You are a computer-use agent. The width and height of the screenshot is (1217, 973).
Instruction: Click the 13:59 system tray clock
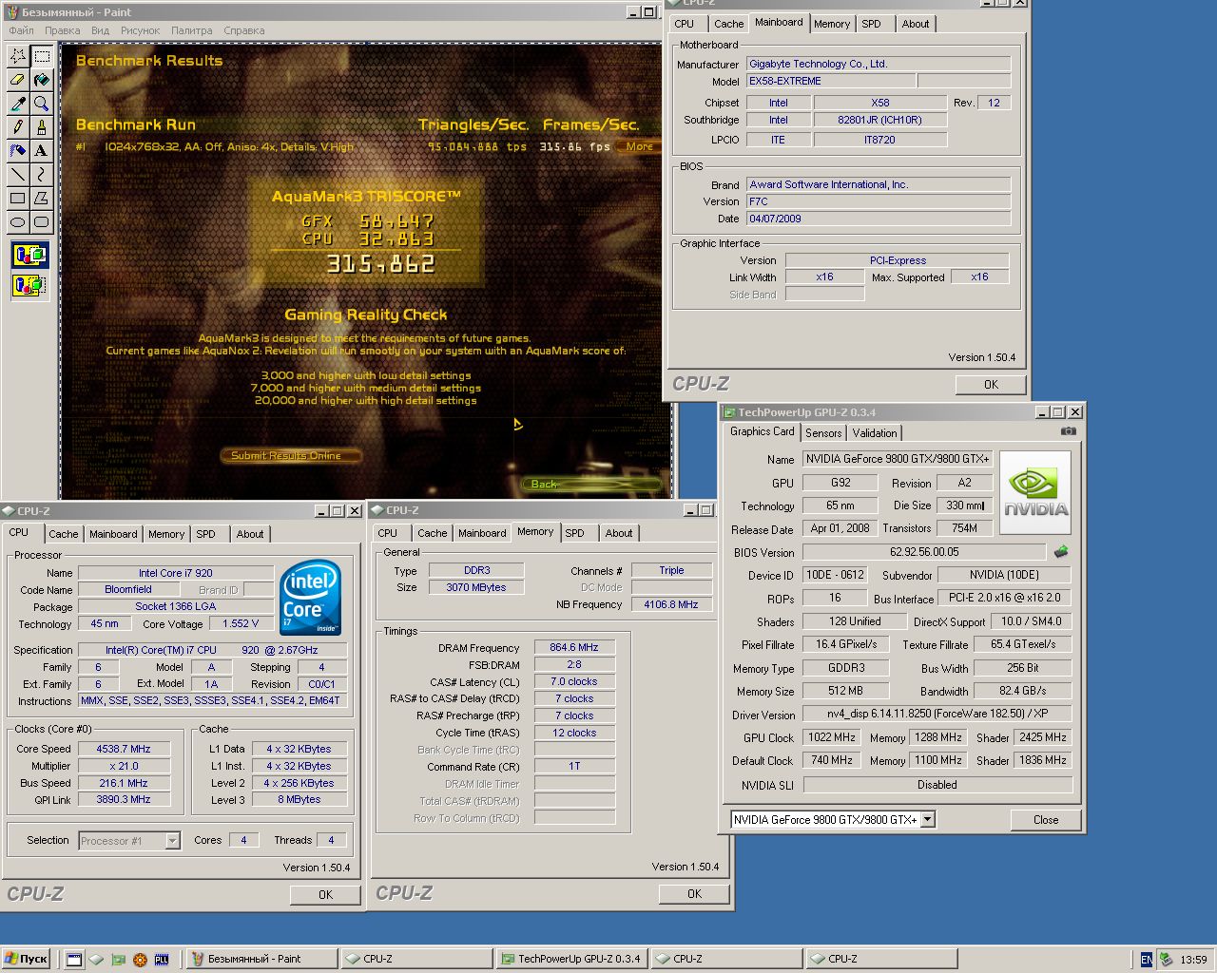click(x=1193, y=960)
